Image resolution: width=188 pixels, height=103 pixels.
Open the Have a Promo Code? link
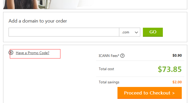(32, 53)
